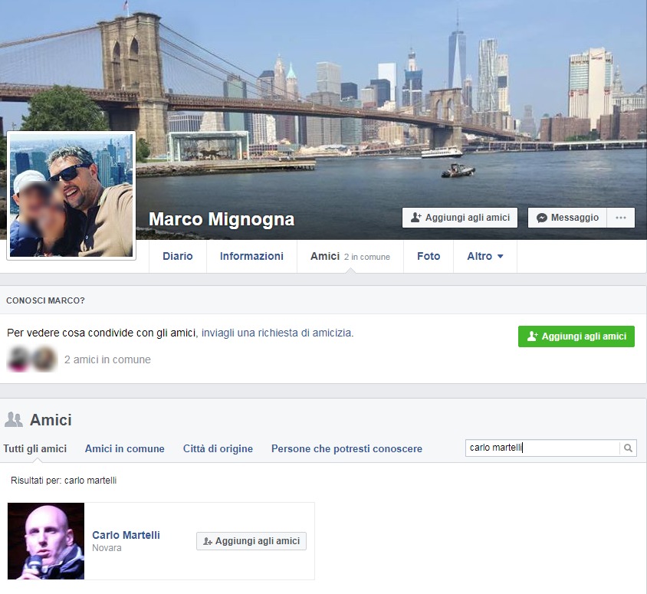Add Carlo Martelli as a friend
The image size is (647, 594).
251,541
